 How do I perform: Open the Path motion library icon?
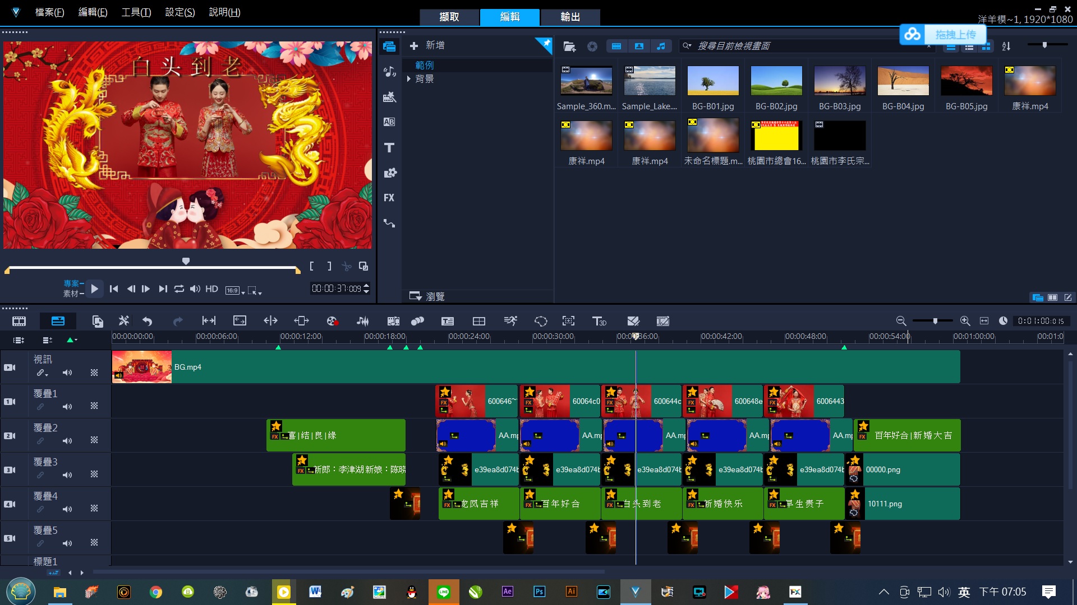point(389,223)
